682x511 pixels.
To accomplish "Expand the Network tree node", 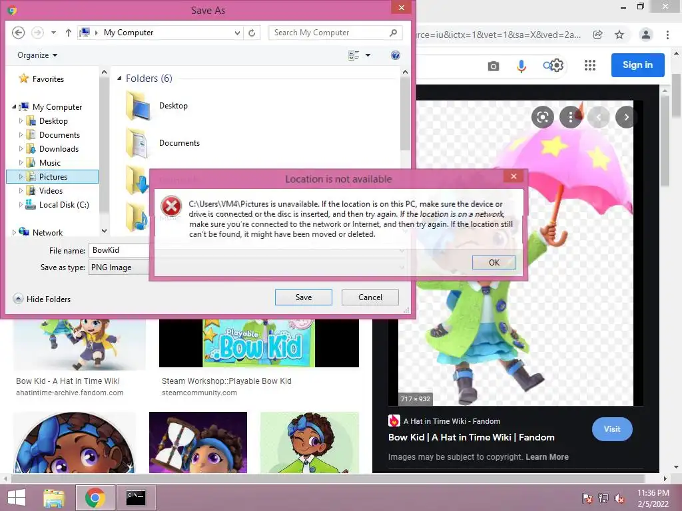I will 14,232.
